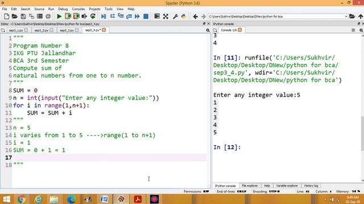Open Debug menu

point(63,9)
